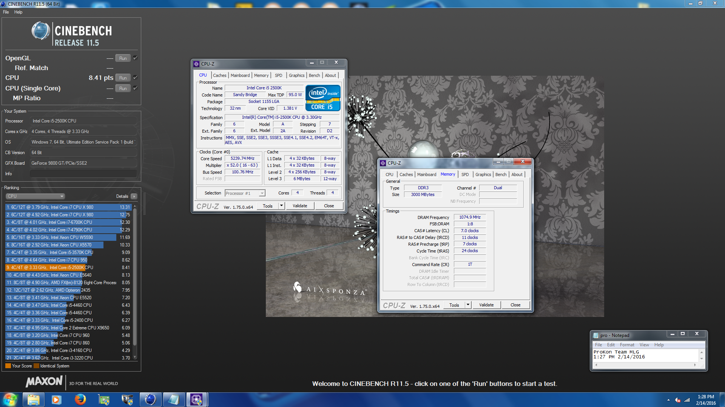Open Cinebench Help menu
This screenshot has width=725, height=407.
pos(19,12)
